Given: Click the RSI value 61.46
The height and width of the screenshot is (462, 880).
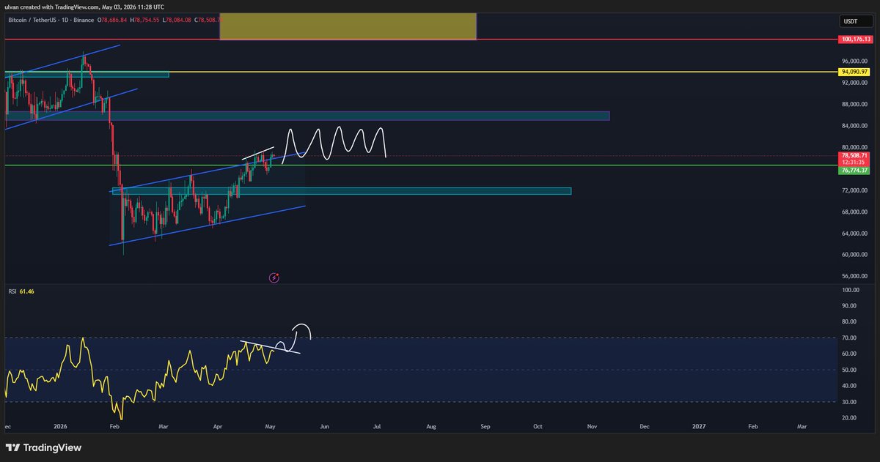Looking at the screenshot, I should pos(26,291).
